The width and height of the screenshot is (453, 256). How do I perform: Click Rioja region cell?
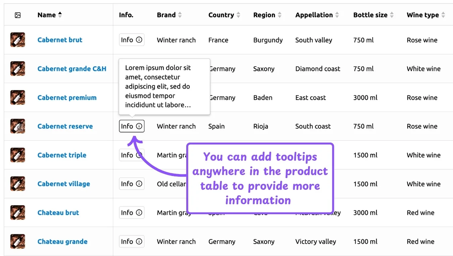click(x=260, y=126)
